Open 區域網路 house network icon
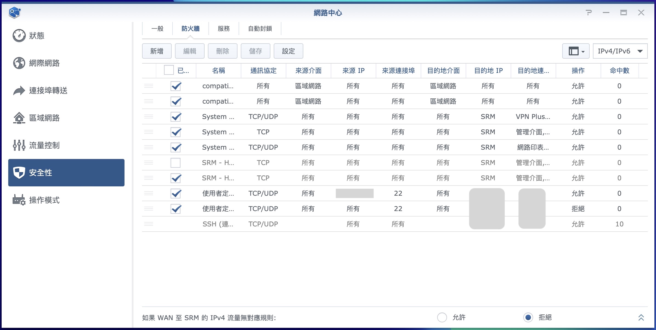656x330 pixels. click(x=19, y=118)
